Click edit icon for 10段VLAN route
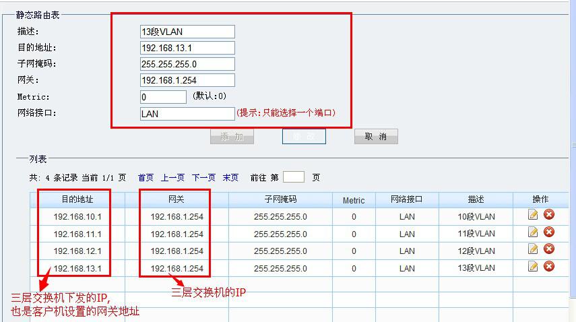The width and height of the screenshot is (576, 322). pyautogui.click(x=534, y=215)
